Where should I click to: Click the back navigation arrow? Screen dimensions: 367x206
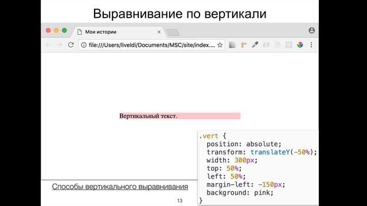[48, 45]
